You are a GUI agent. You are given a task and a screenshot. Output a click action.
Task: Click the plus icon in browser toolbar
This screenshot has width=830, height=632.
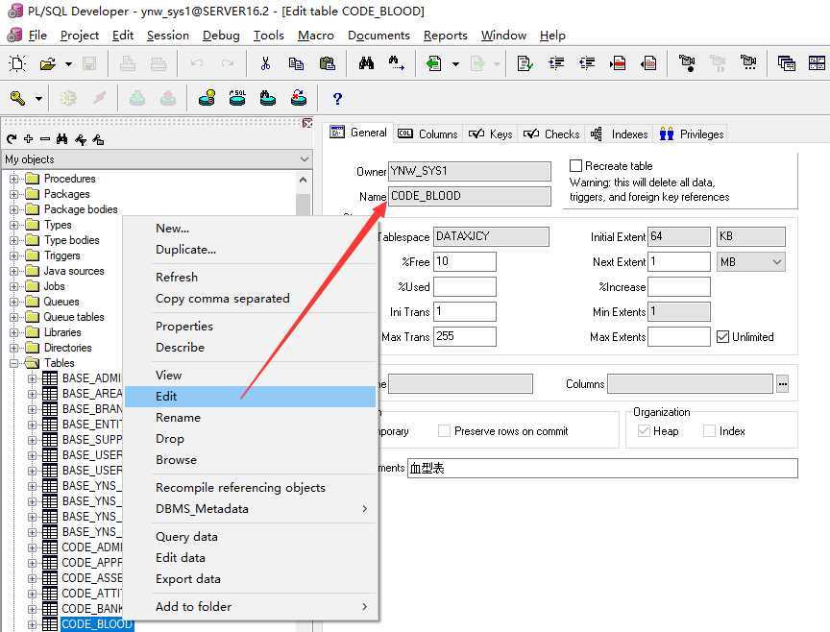tap(29, 138)
